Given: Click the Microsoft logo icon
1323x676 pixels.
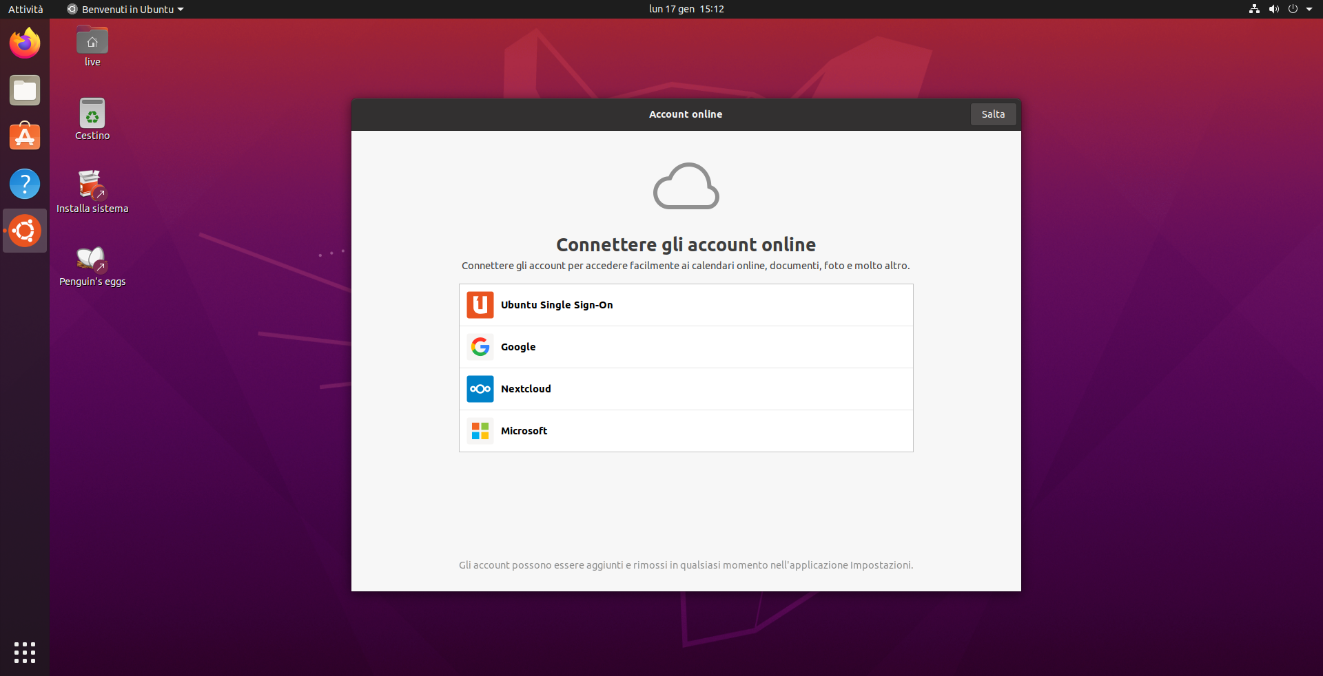Looking at the screenshot, I should [480, 431].
